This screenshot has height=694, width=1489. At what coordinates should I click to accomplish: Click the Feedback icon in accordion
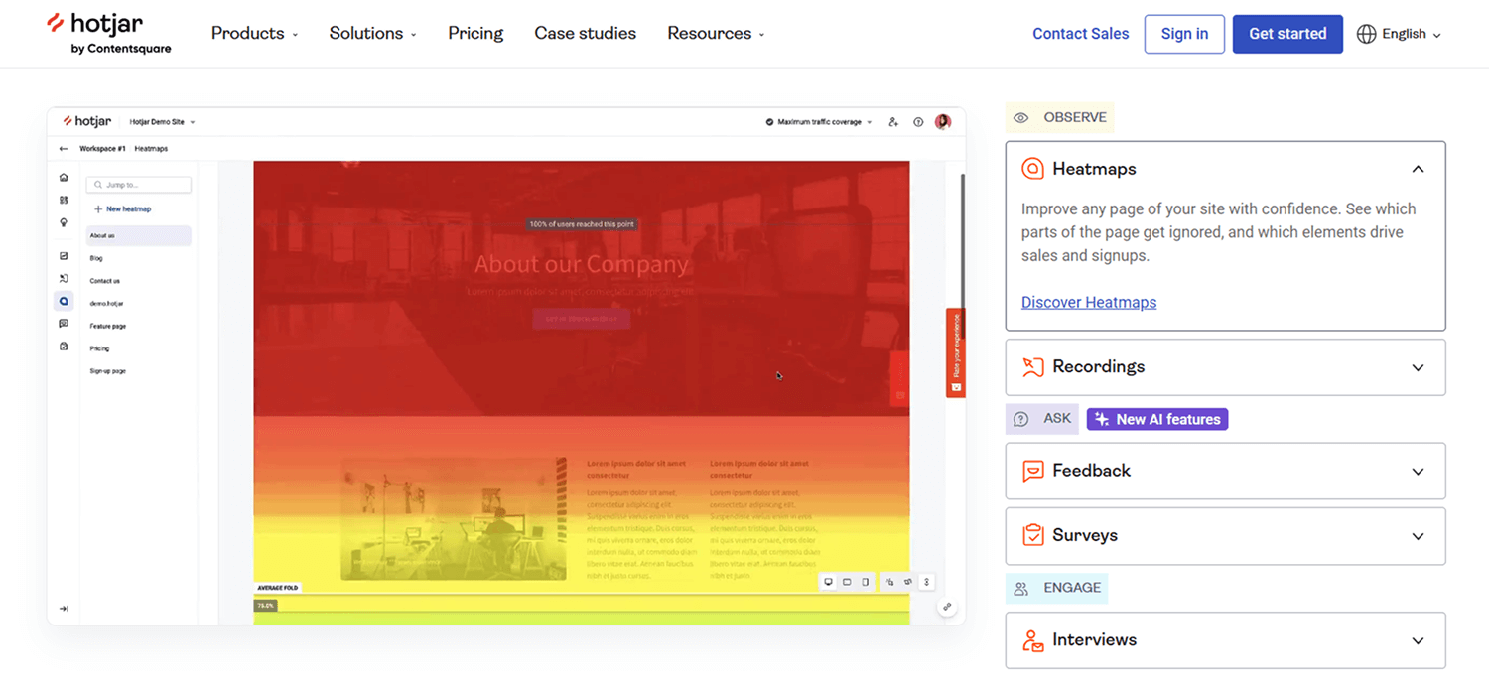click(x=1032, y=471)
